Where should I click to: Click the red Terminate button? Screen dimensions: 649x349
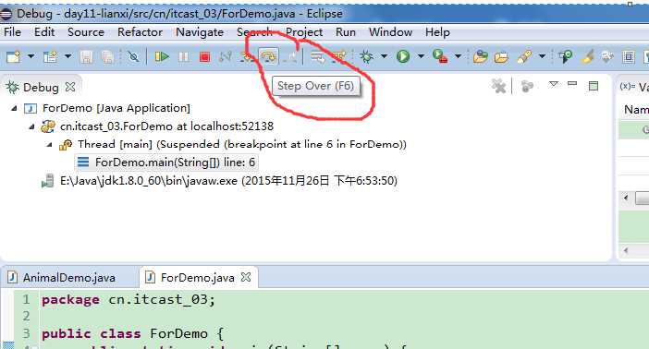pos(204,56)
